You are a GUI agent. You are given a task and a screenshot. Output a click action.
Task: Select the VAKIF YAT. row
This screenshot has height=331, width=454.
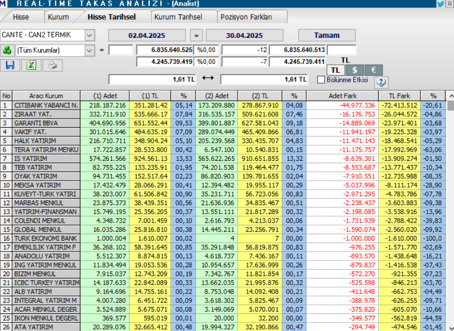point(223,132)
